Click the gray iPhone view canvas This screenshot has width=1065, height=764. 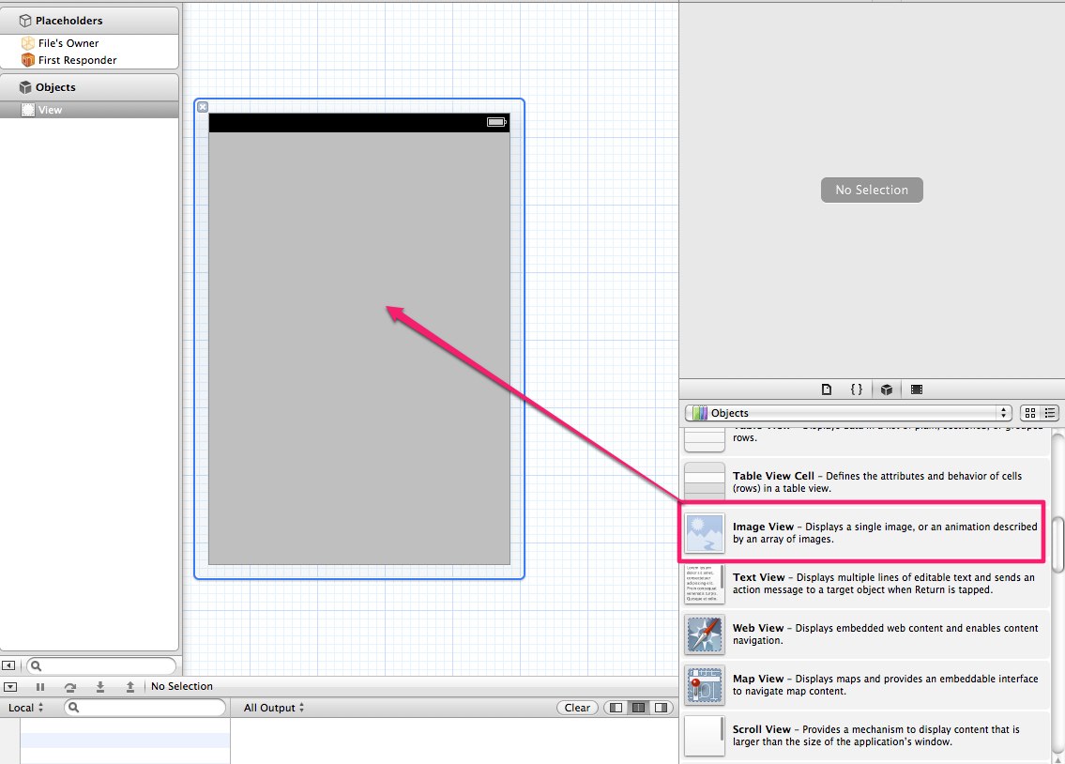(359, 347)
